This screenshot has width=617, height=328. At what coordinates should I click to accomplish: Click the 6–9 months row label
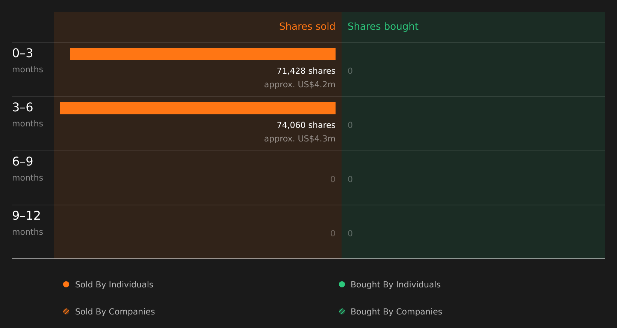[x=27, y=169]
